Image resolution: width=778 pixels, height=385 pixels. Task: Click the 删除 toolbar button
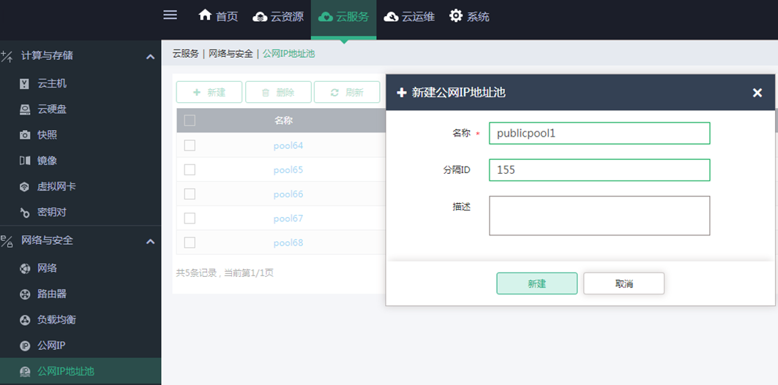(x=278, y=92)
